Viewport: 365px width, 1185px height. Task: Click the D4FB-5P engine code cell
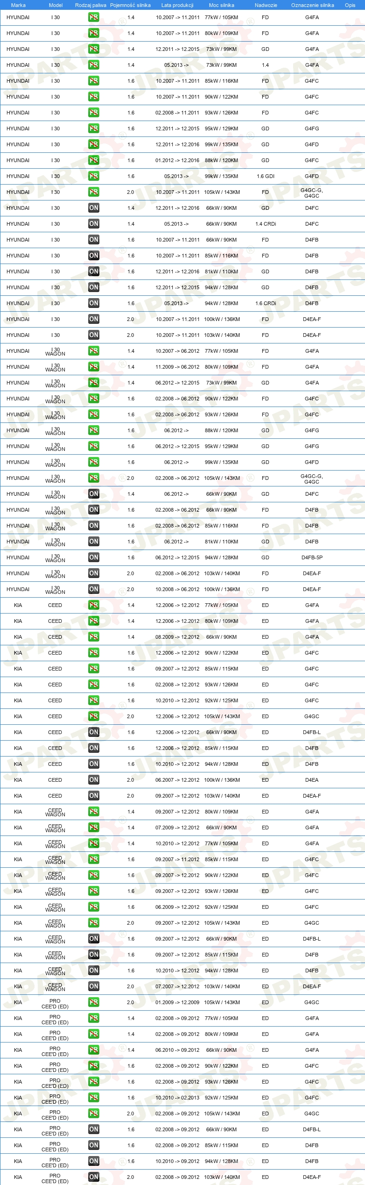coord(312,557)
